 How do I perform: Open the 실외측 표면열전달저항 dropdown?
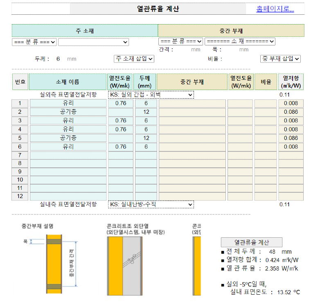151,95
